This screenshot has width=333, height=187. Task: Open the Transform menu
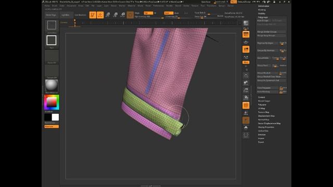(211, 6)
